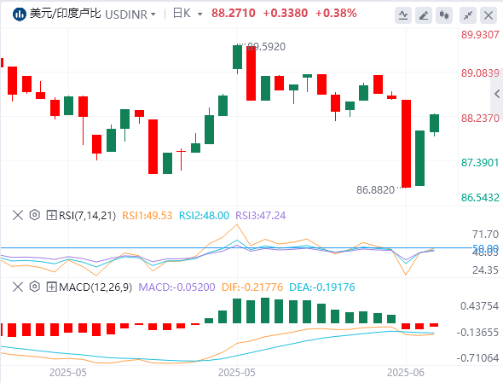Click the blue chart logo icon
503x383 pixels.
pos(20,15)
